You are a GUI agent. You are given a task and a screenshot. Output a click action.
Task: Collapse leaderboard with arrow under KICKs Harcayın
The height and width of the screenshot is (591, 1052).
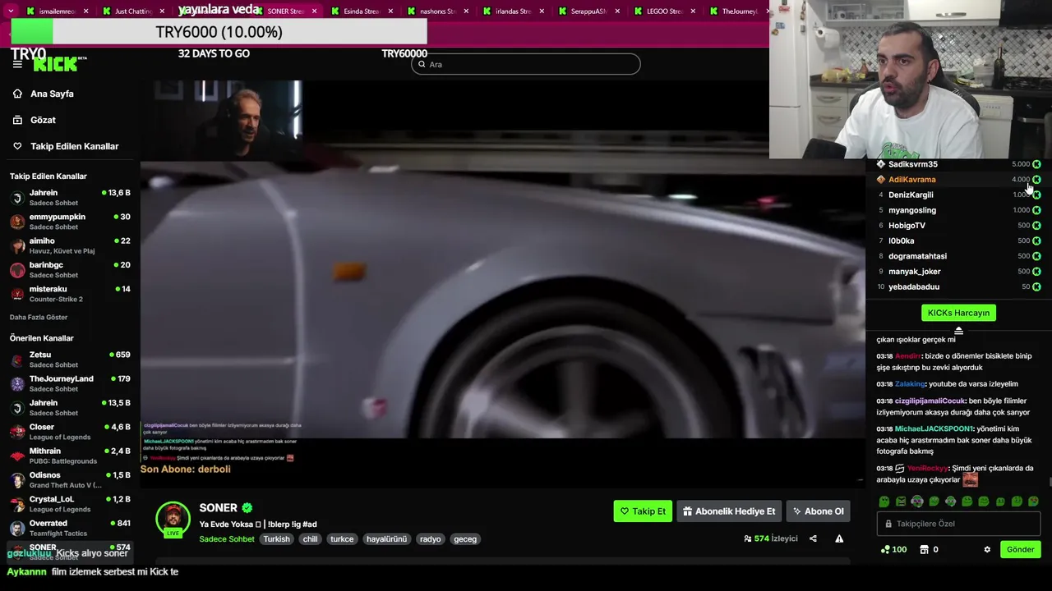click(958, 330)
